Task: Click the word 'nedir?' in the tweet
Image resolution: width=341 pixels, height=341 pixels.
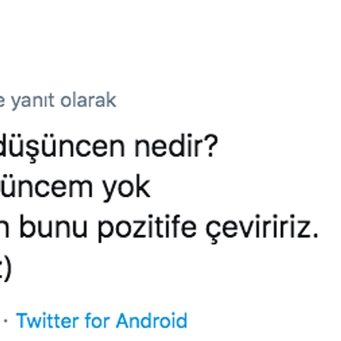Action: coord(176,147)
